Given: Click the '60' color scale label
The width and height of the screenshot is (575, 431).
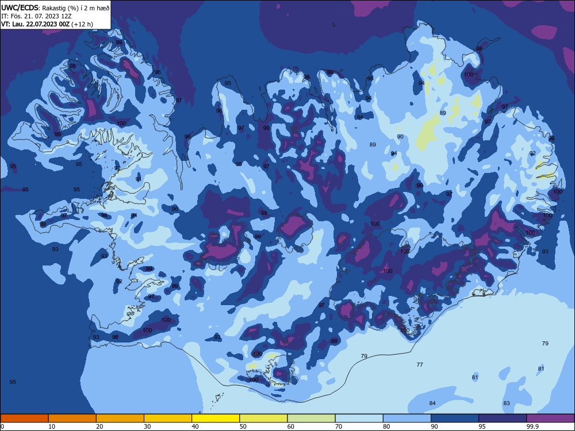Looking at the screenshot, I should point(291,426).
